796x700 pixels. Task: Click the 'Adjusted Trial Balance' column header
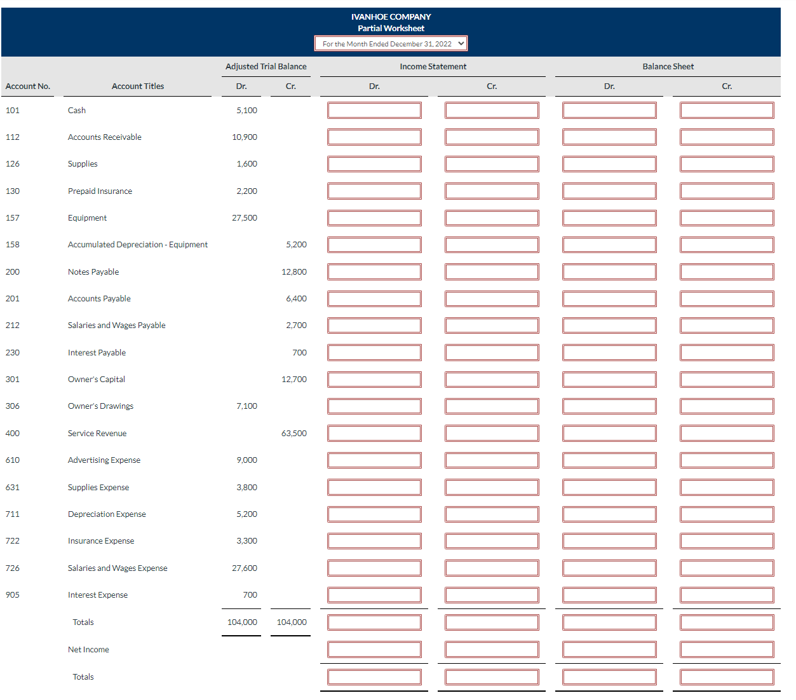tap(266, 67)
